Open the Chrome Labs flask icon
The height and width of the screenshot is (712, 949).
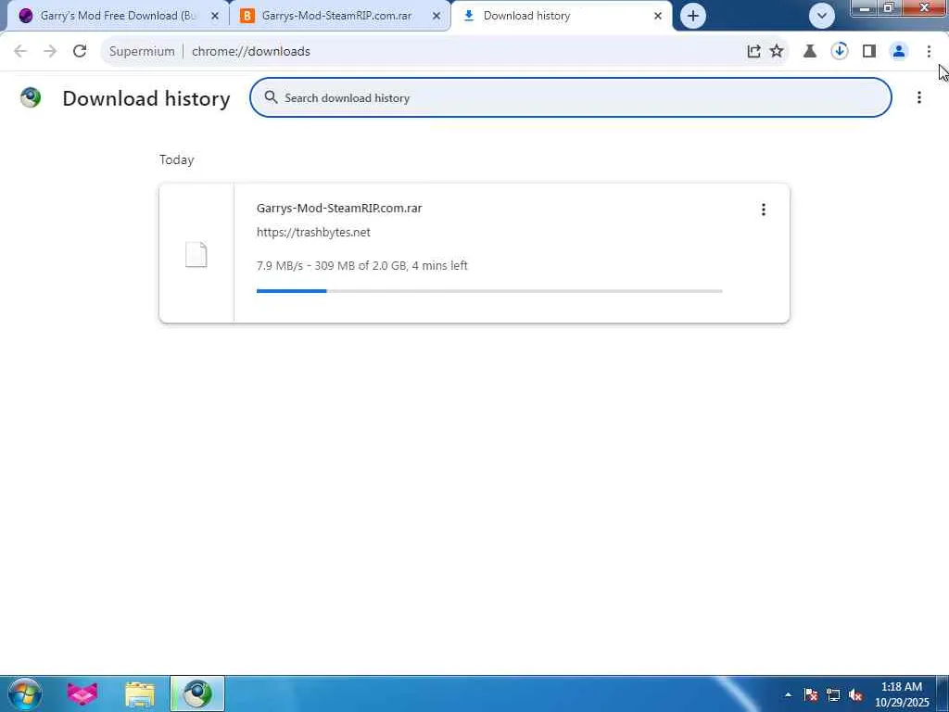coord(810,52)
